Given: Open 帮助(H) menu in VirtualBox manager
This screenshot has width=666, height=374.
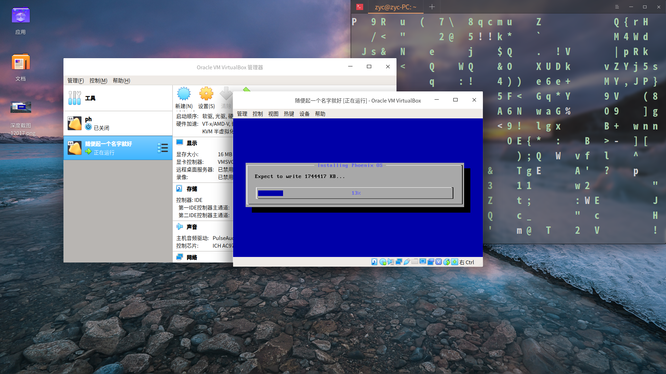Looking at the screenshot, I should pos(121,80).
